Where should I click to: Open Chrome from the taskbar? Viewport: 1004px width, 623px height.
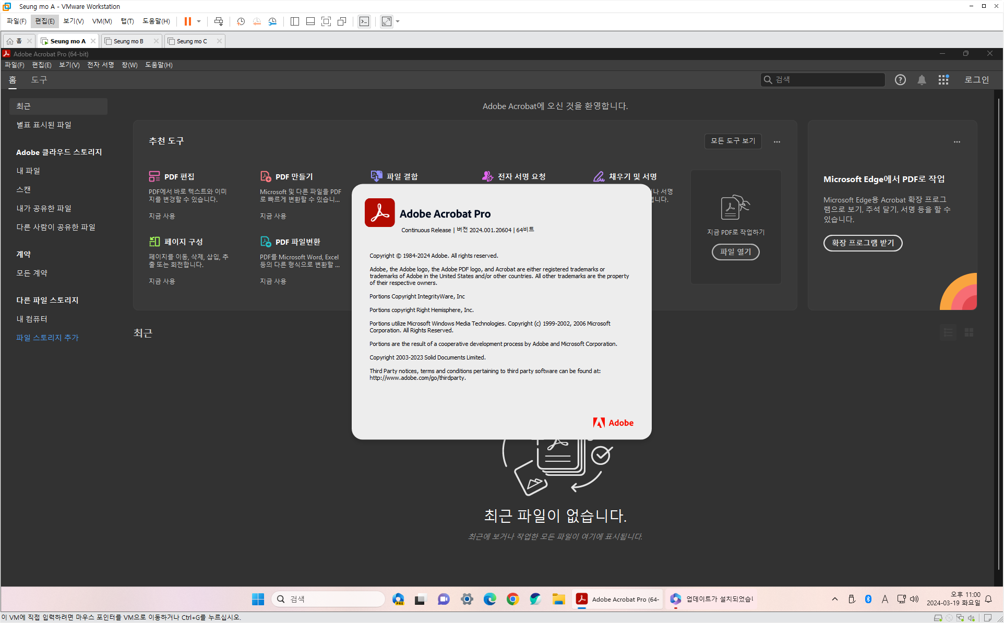click(512, 599)
